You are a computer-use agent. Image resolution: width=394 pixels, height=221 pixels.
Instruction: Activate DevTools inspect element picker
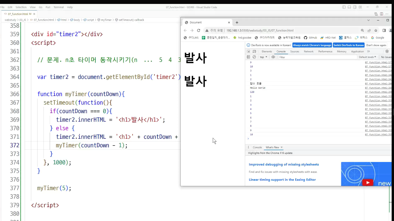click(249, 51)
